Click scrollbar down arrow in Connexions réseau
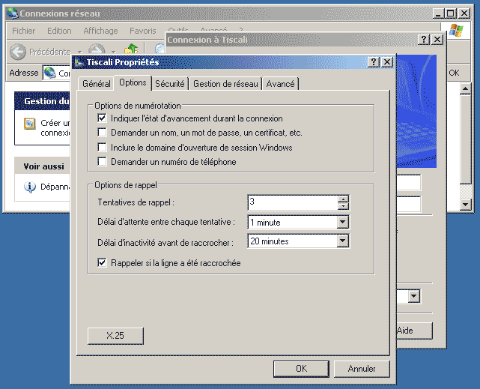Screen dimensions: 480x389 point(465,204)
